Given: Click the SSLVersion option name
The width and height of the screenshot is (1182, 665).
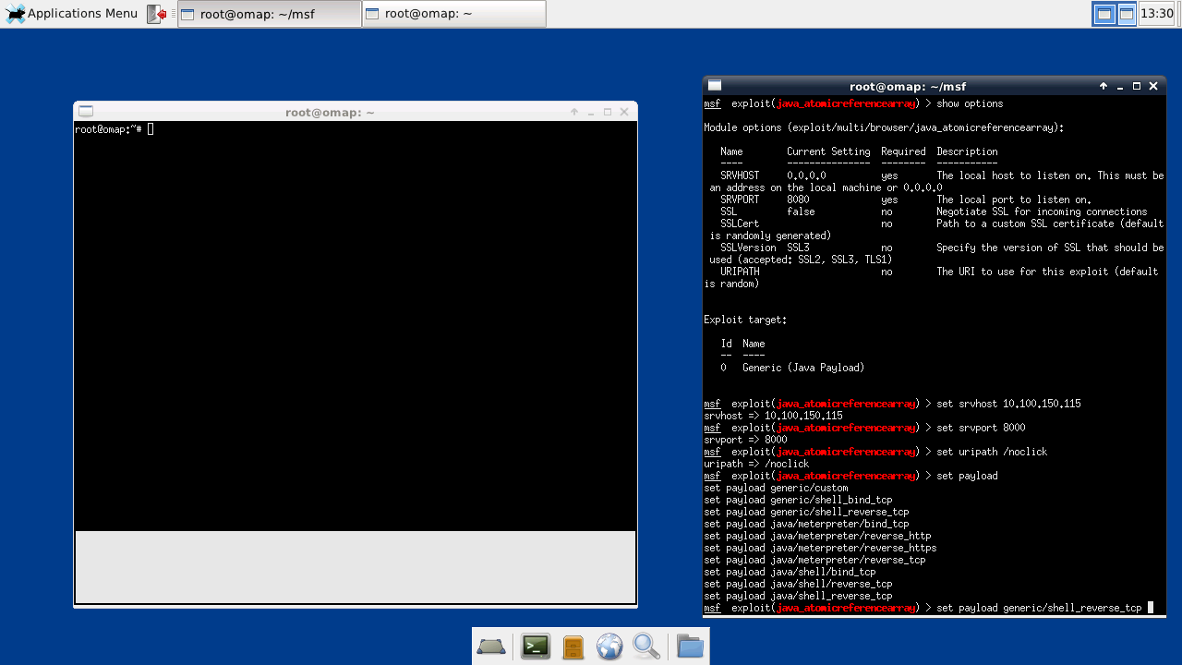Looking at the screenshot, I should pos(748,248).
